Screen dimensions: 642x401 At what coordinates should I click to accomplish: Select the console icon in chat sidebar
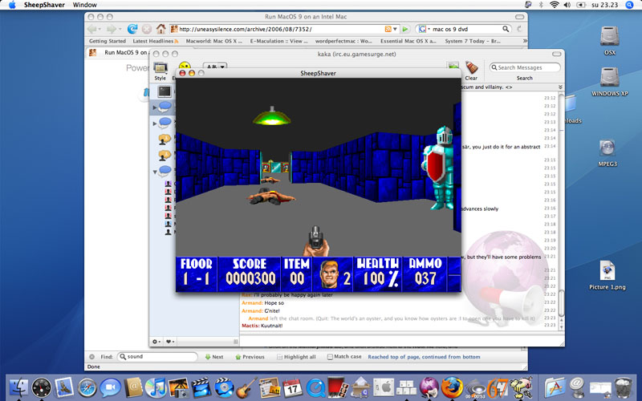(x=165, y=91)
